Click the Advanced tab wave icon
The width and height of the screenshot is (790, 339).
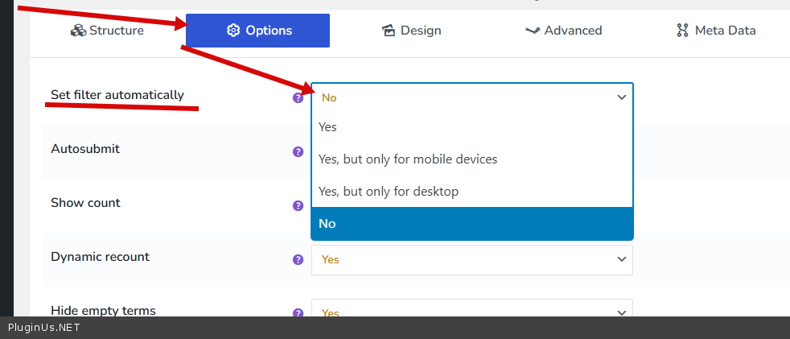(x=532, y=31)
